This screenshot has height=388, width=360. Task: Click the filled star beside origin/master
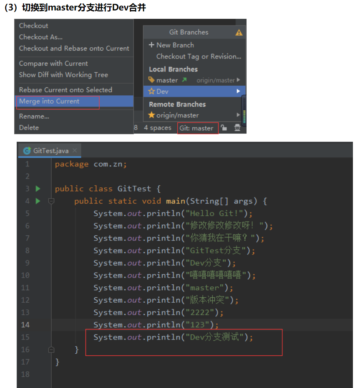(x=151, y=115)
